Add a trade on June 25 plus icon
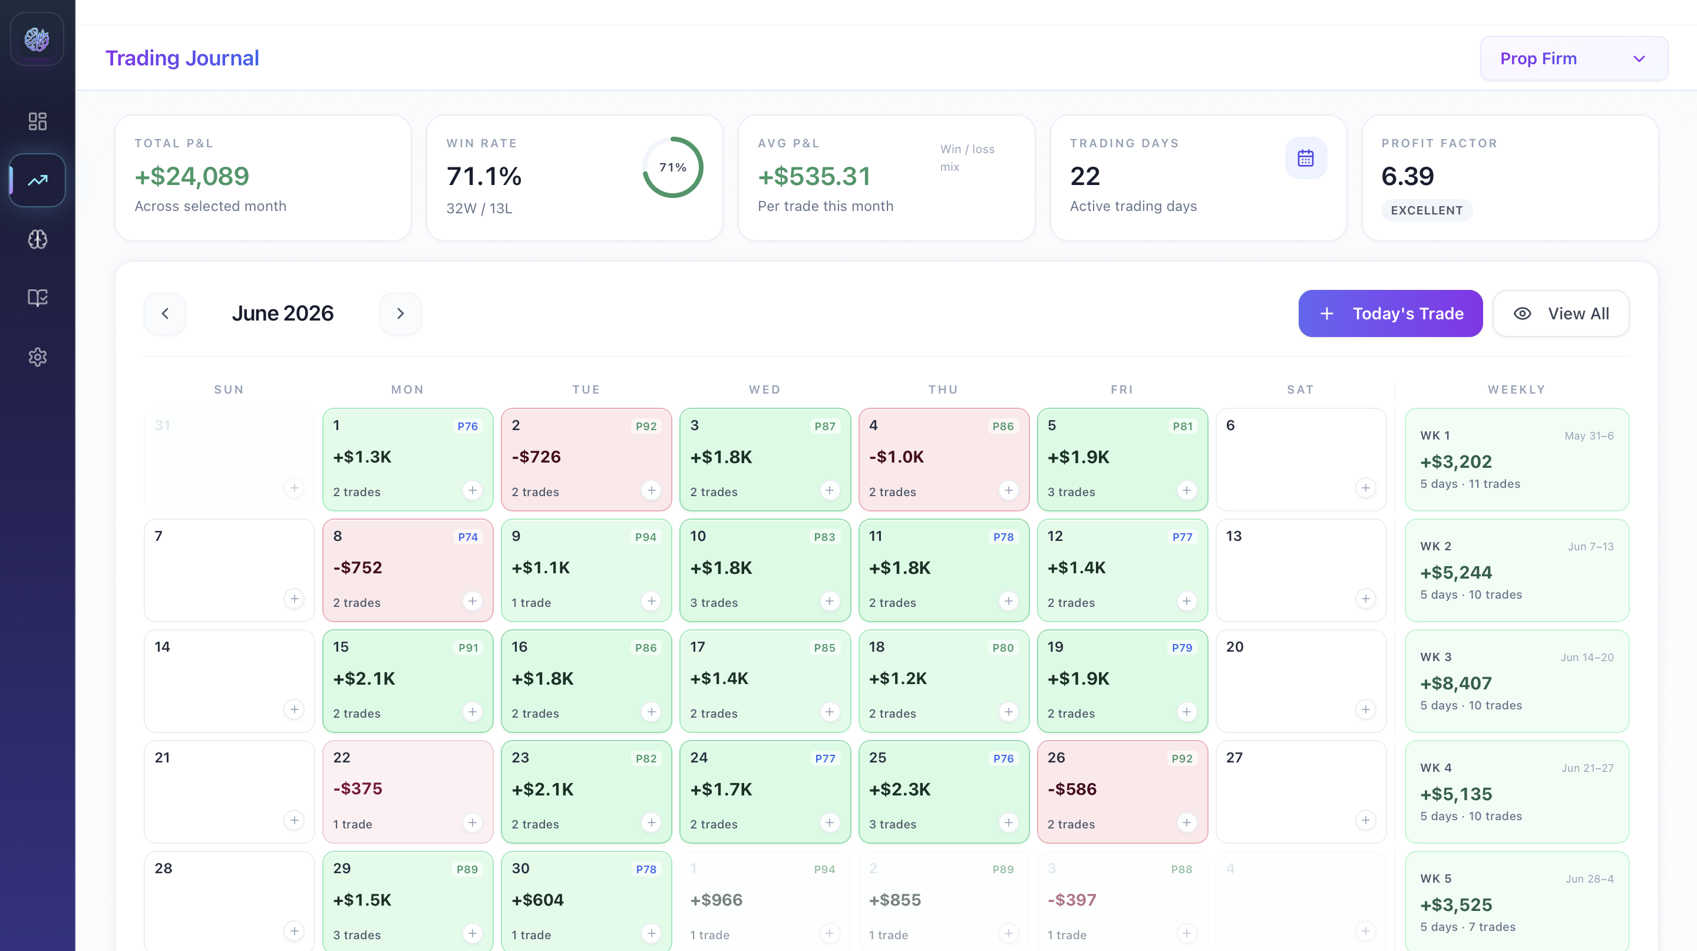Screen dimensions: 1697x951 click(1009, 822)
